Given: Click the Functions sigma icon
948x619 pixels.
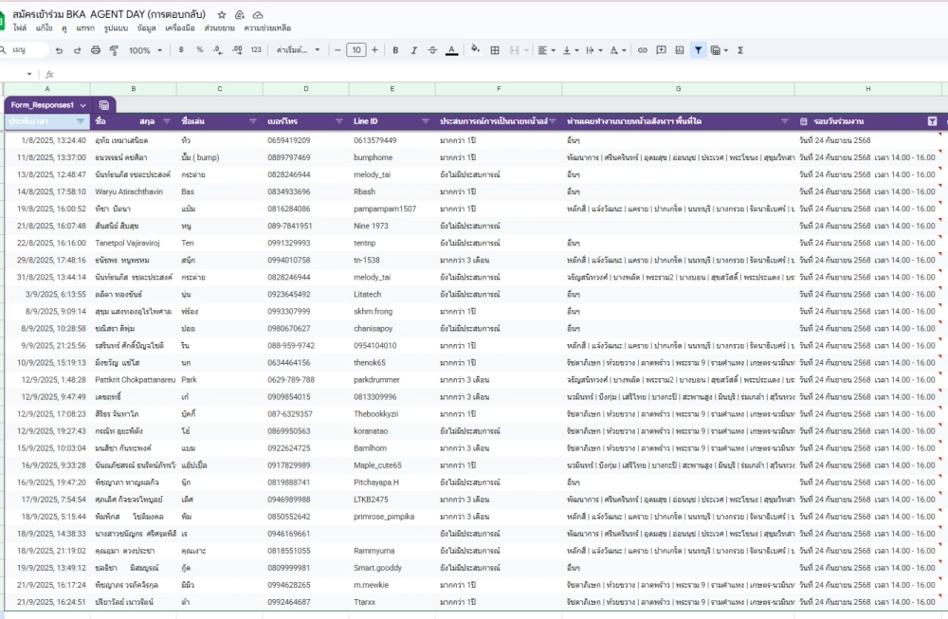Looking at the screenshot, I should (740, 50).
